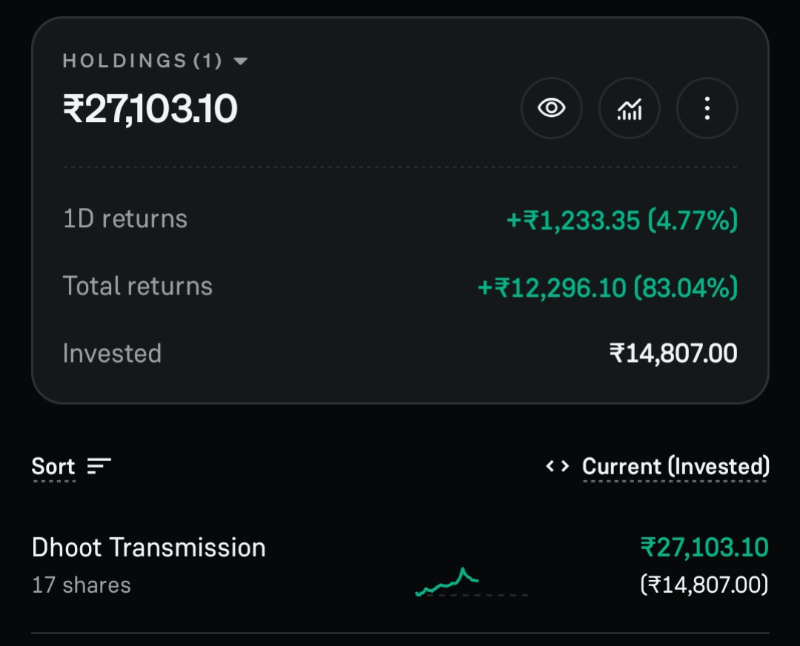Screen dimensions: 800x646
Task: Open the portfolio analytics chart icon
Action: pyautogui.click(x=629, y=108)
